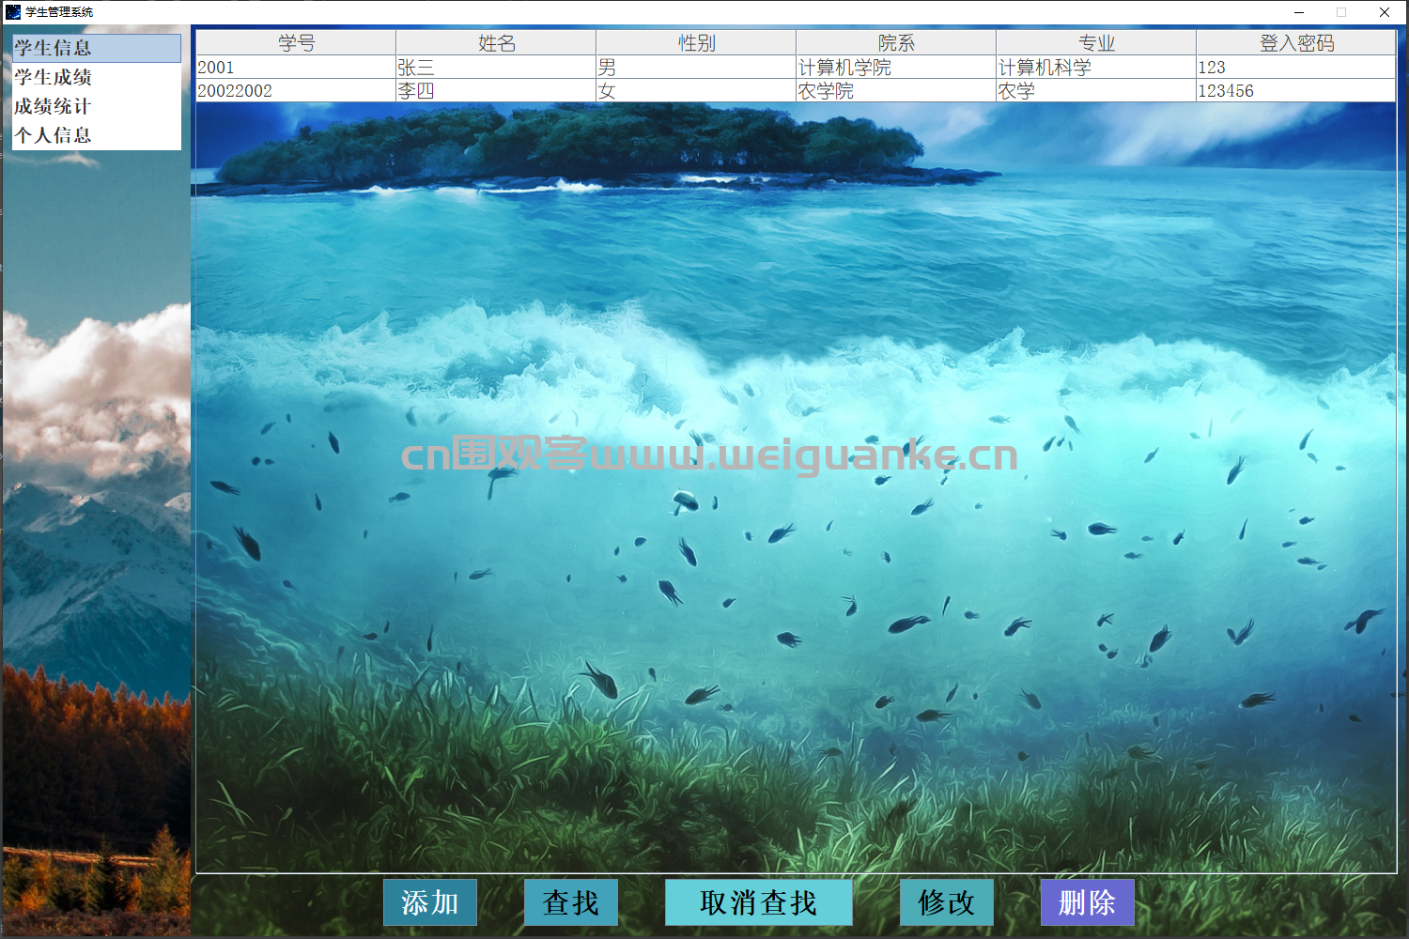The width and height of the screenshot is (1409, 939).
Task: Select student ID cell 2001
Action: tap(296, 68)
